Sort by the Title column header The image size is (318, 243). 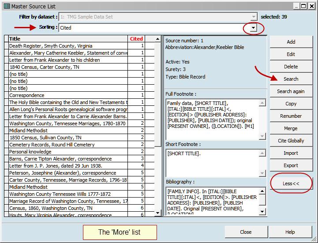click(x=68, y=39)
